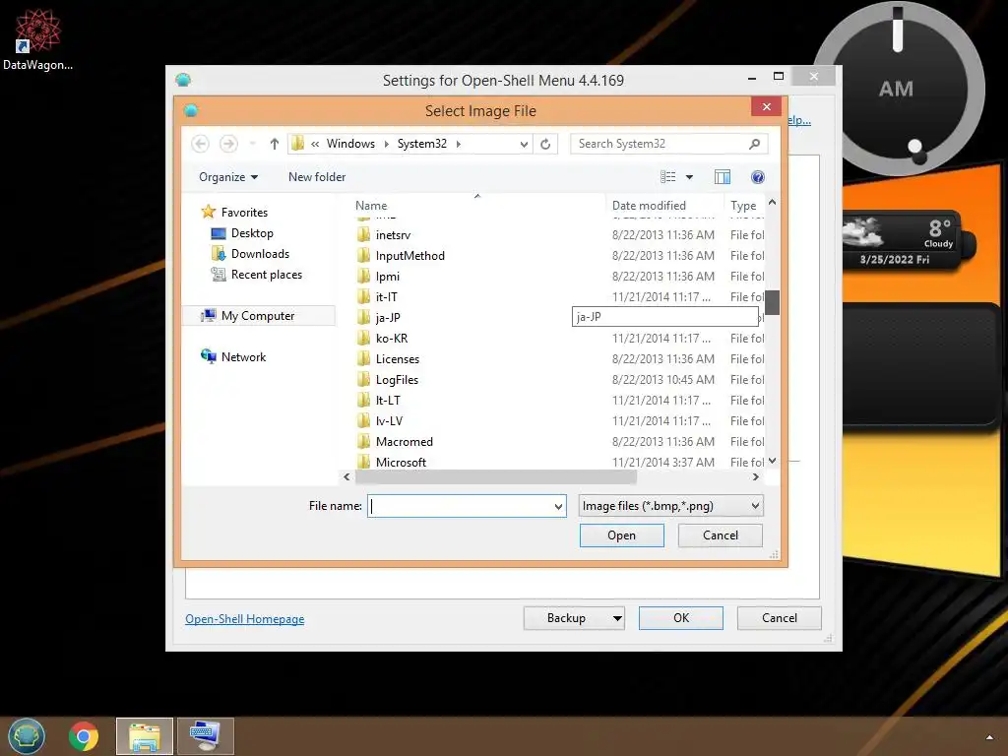Select the InputMethod folder icon
Viewport: 1008px width, 756px height.
364,255
